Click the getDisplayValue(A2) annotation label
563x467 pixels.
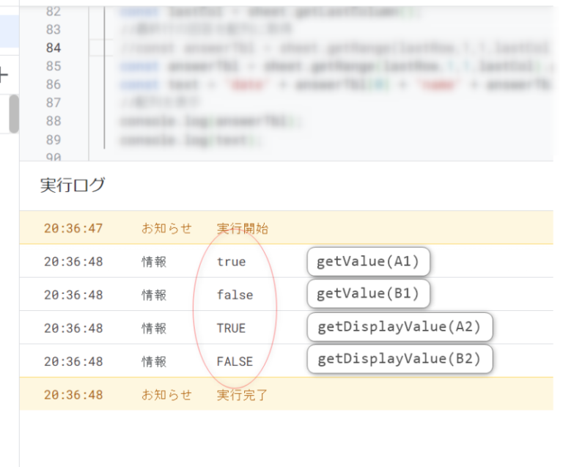pyautogui.click(x=400, y=327)
